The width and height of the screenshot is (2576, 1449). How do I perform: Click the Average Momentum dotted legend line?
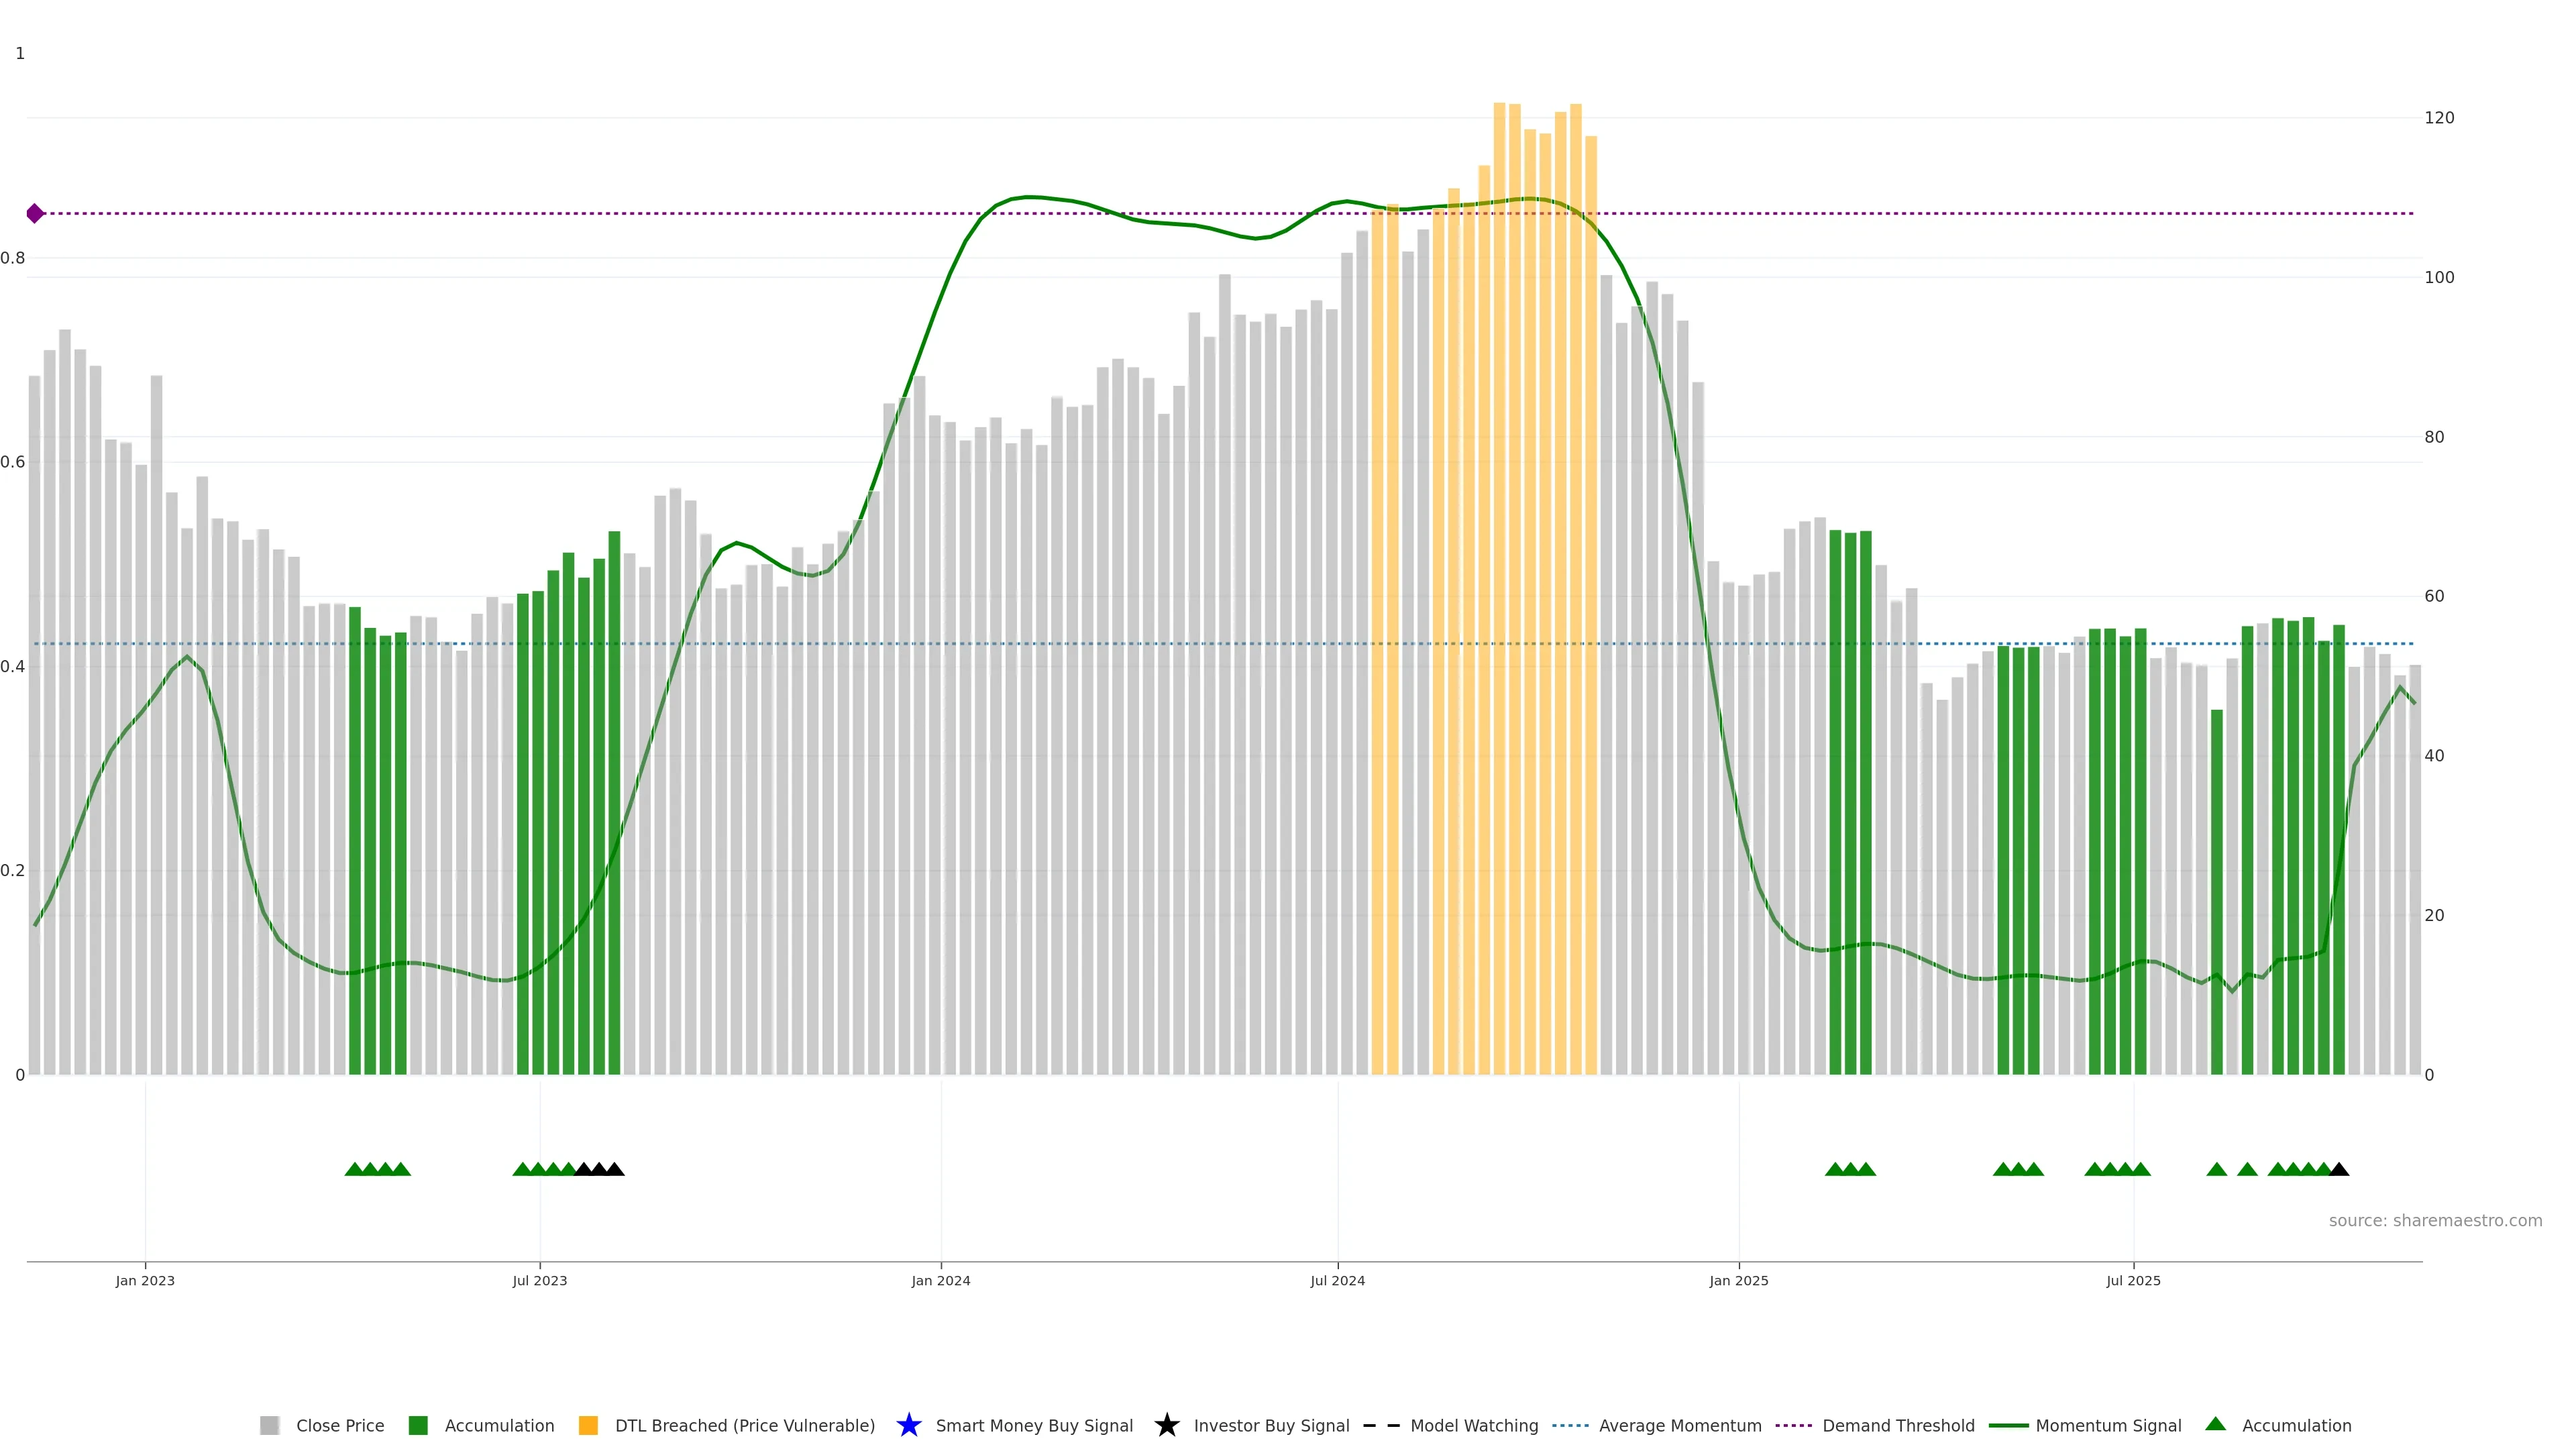(x=1570, y=1425)
